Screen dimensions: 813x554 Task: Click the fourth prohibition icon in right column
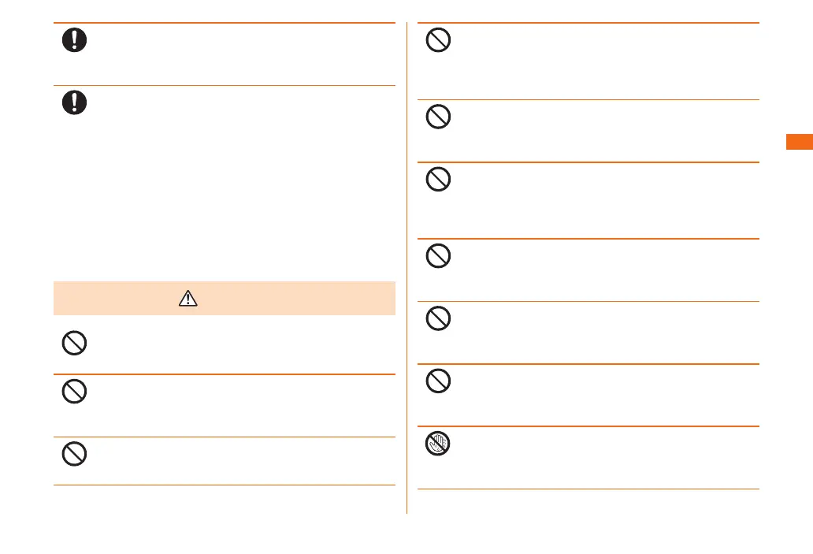438,257
